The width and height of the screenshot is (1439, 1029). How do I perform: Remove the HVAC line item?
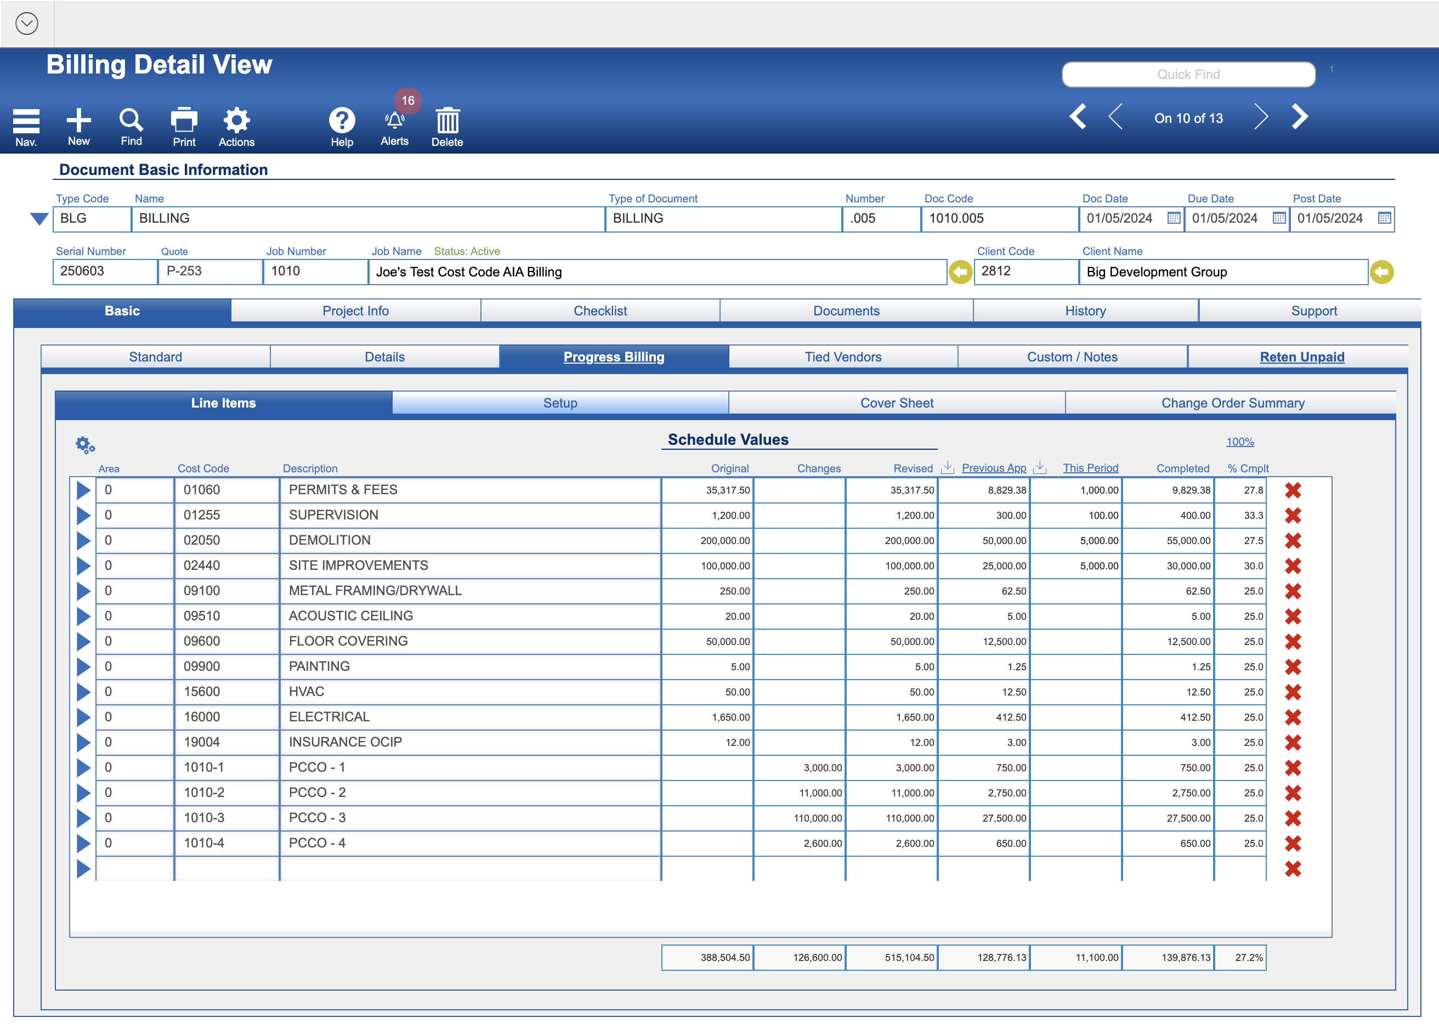1293,692
